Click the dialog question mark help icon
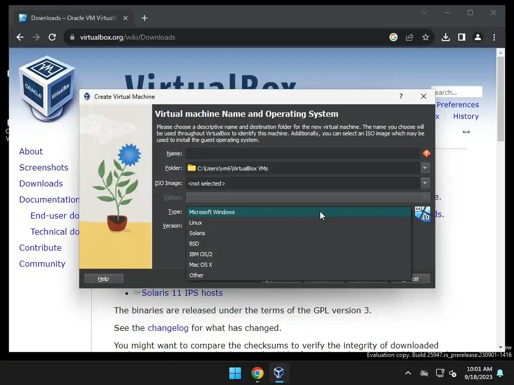The height and width of the screenshot is (385, 514). [401, 96]
